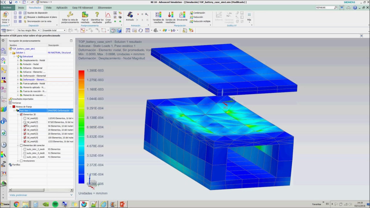Click Volver a Inicio button

coord(5,17)
